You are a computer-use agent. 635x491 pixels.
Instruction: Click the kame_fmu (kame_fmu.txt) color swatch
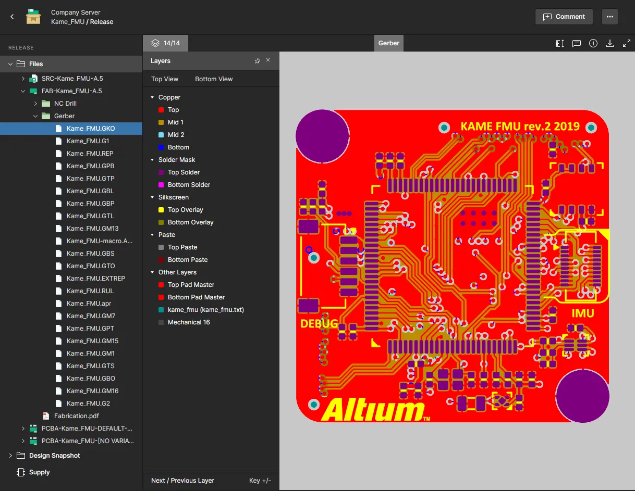[x=161, y=310]
